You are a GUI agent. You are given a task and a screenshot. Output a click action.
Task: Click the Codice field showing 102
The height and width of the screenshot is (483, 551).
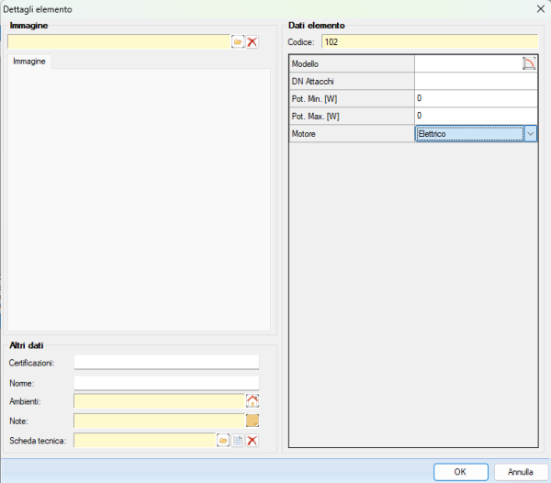(429, 41)
